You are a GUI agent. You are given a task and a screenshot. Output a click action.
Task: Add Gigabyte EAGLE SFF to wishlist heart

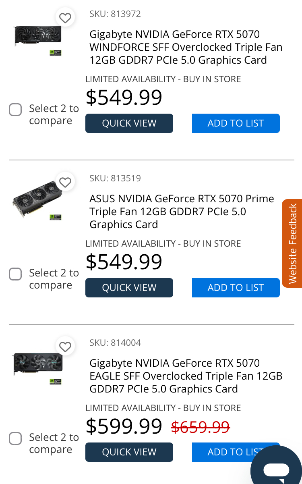pos(65,347)
